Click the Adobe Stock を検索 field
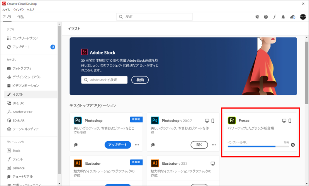The image size is (309, 186). pyautogui.click(x=104, y=80)
